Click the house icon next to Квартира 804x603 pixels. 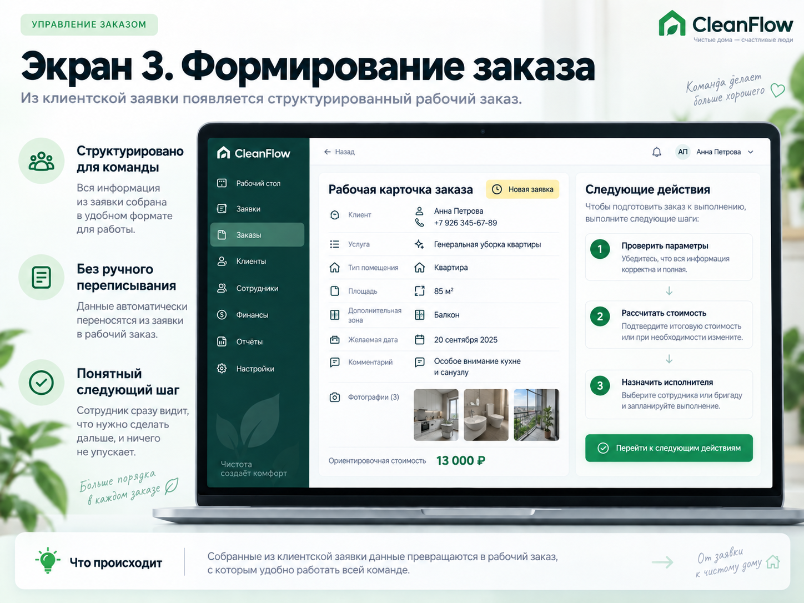point(420,268)
